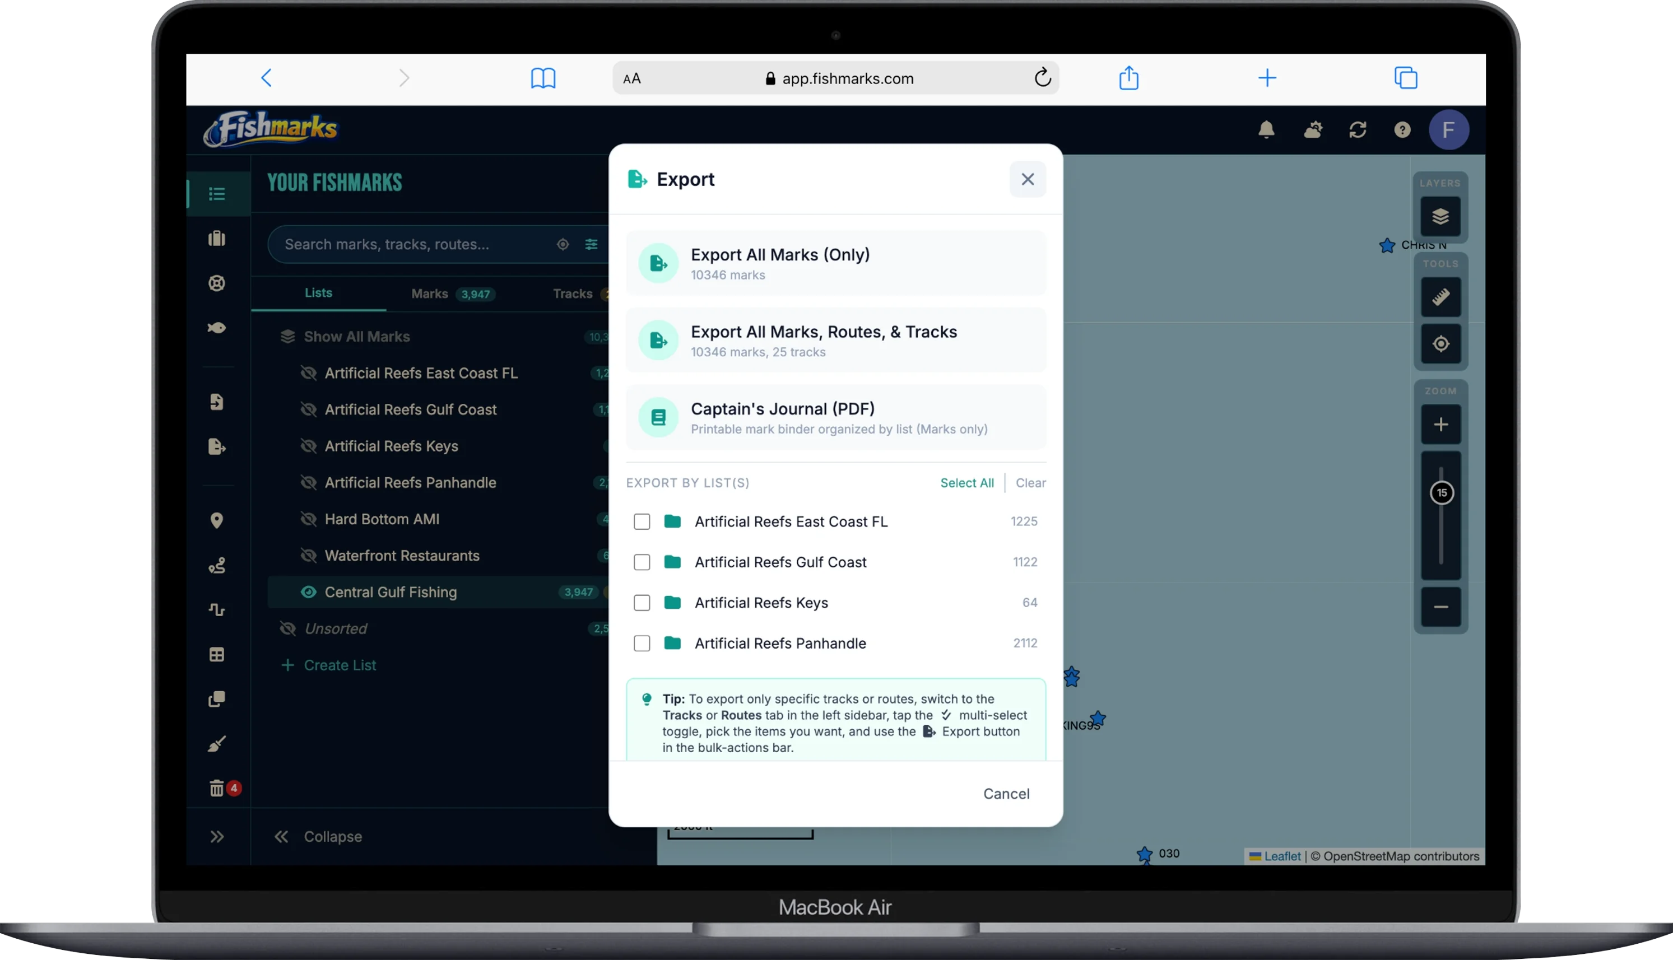
Task: Open the Leaflet attribution link
Action: (x=1281, y=856)
